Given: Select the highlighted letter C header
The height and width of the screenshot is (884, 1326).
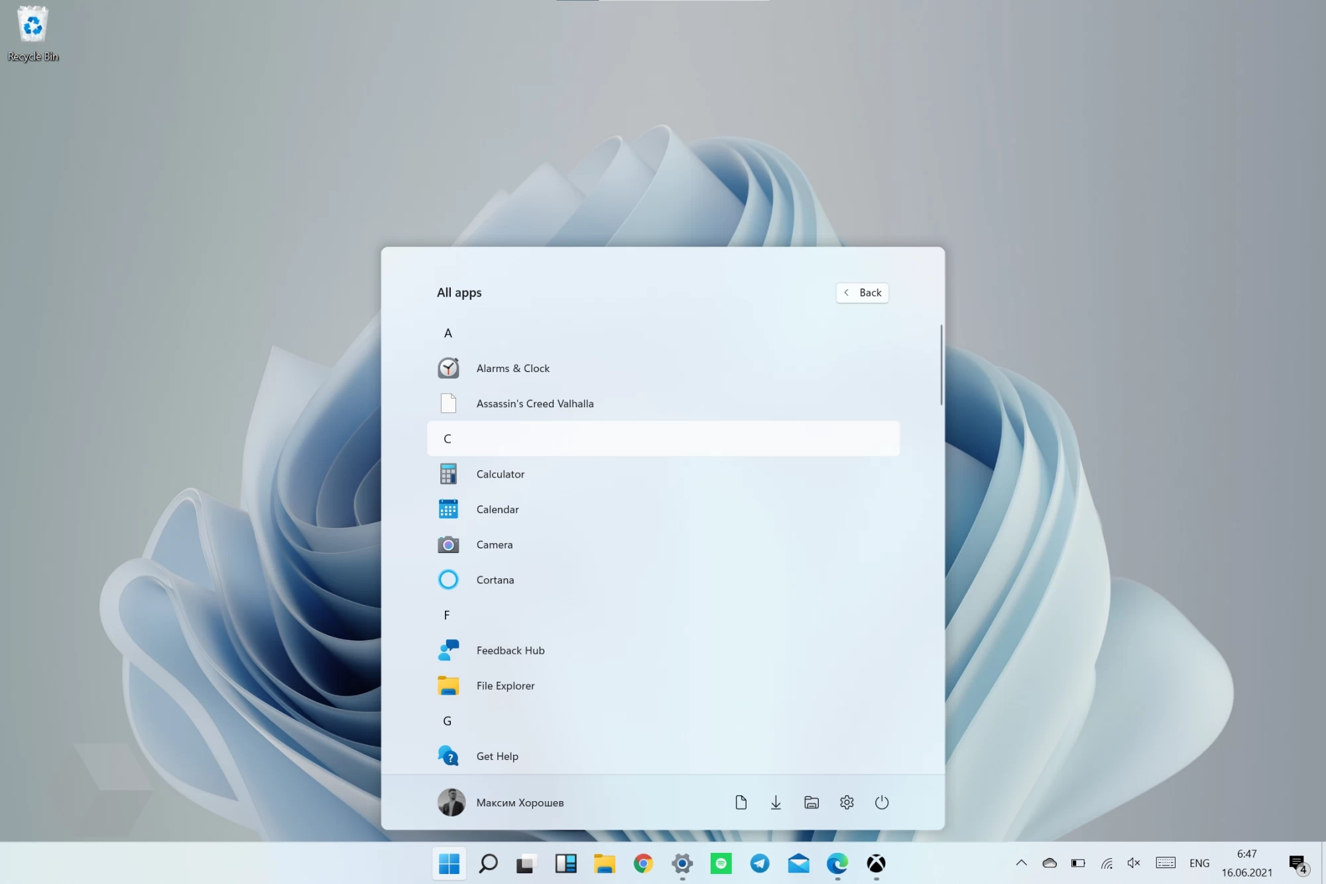Looking at the screenshot, I should tap(664, 438).
